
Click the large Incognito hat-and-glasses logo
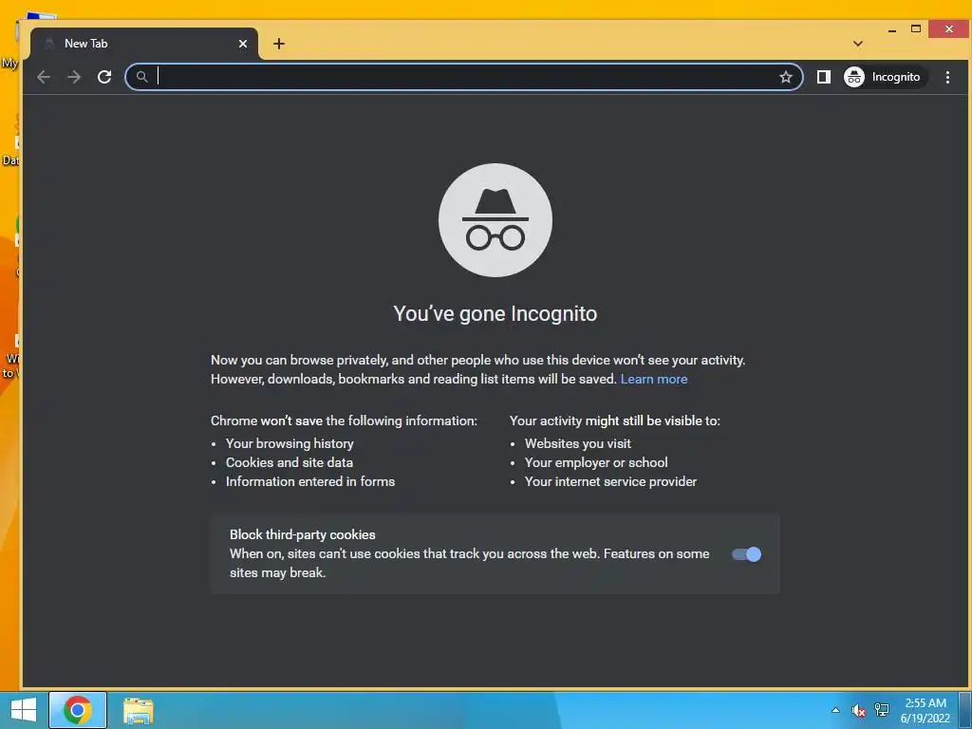495,220
